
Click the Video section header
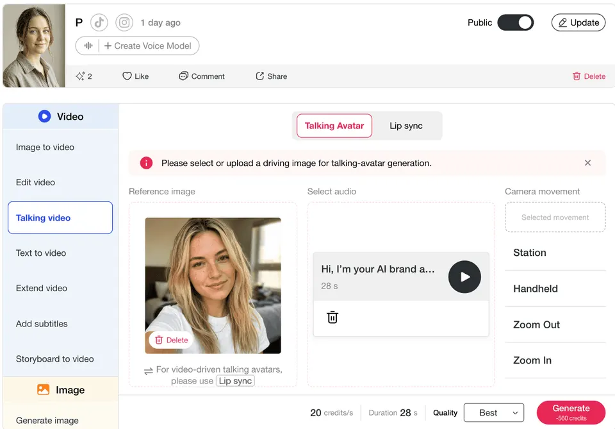coord(61,117)
